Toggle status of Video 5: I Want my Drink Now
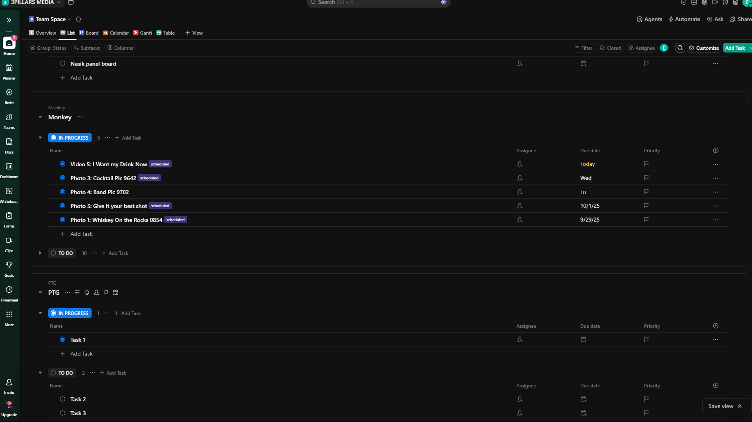Viewport: 752px width, 422px height. 63,164
